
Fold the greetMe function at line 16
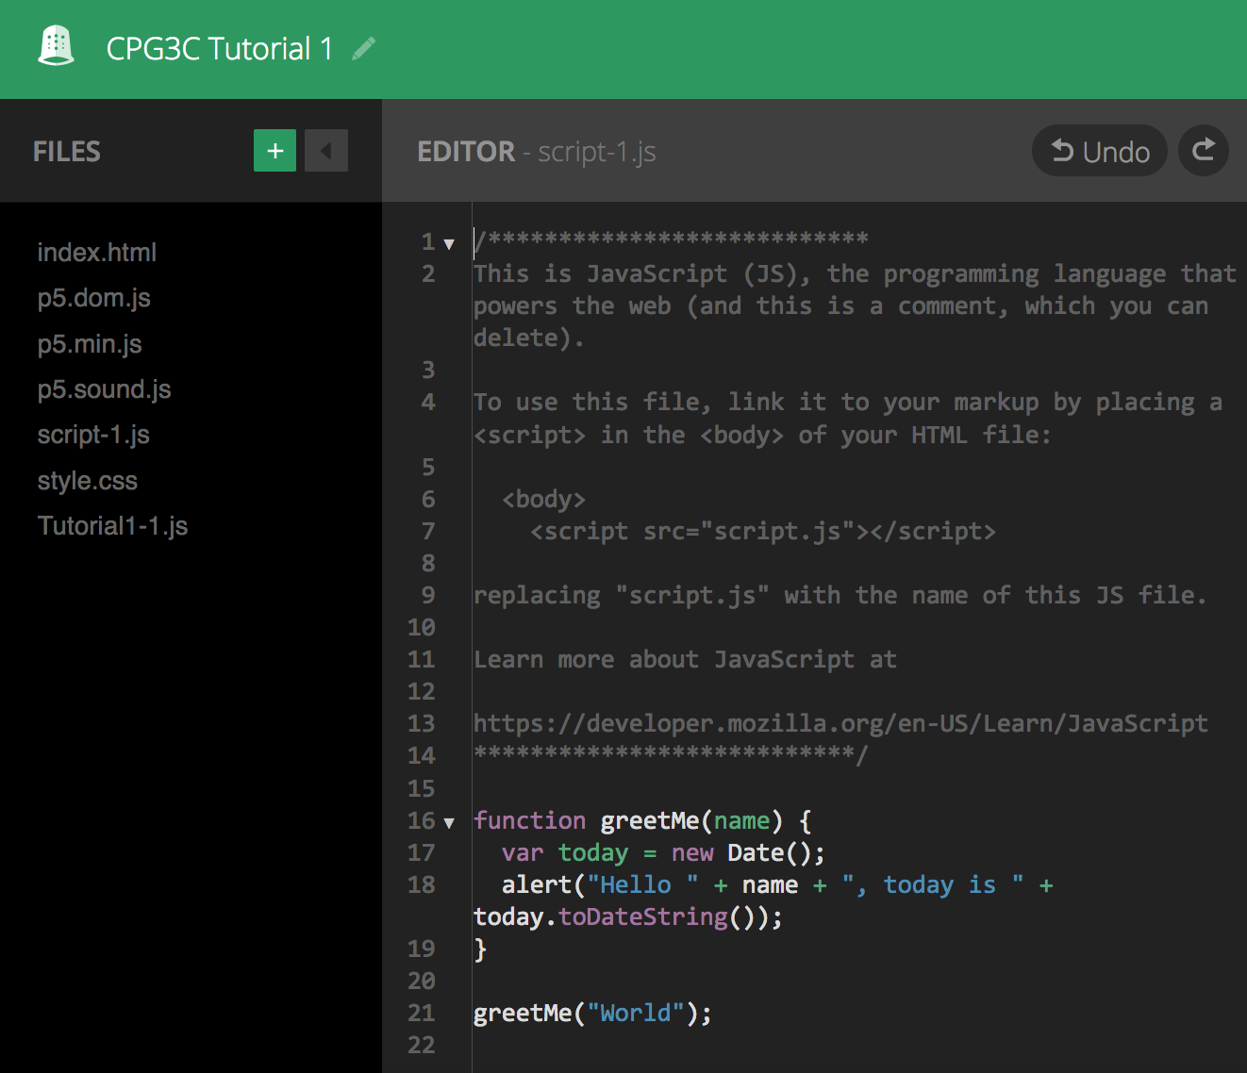pos(449,823)
